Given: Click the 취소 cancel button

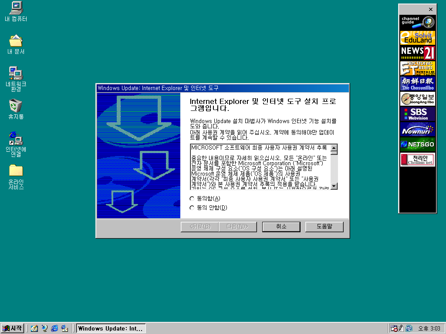Looking at the screenshot, I should click(281, 227).
